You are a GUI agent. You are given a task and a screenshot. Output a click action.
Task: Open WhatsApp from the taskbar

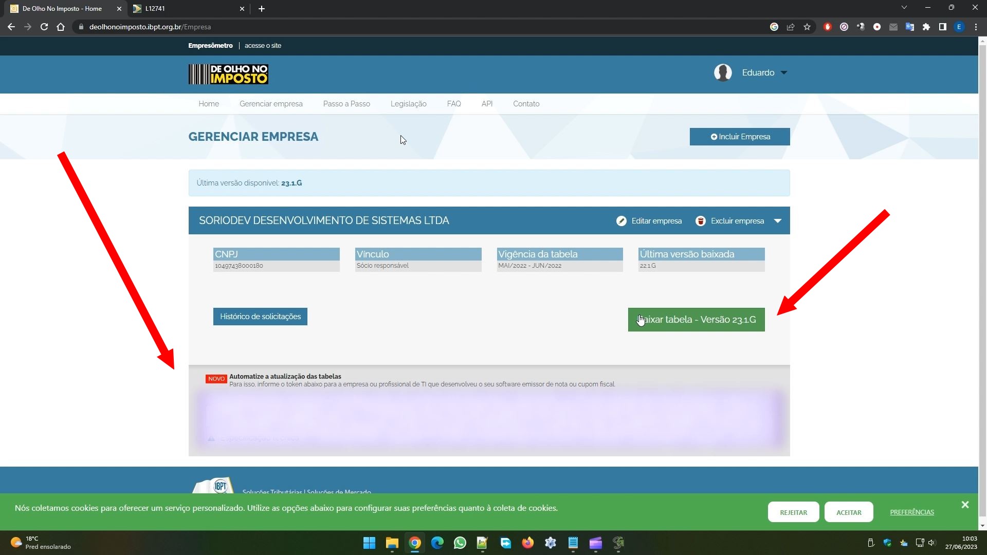(x=460, y=543)
